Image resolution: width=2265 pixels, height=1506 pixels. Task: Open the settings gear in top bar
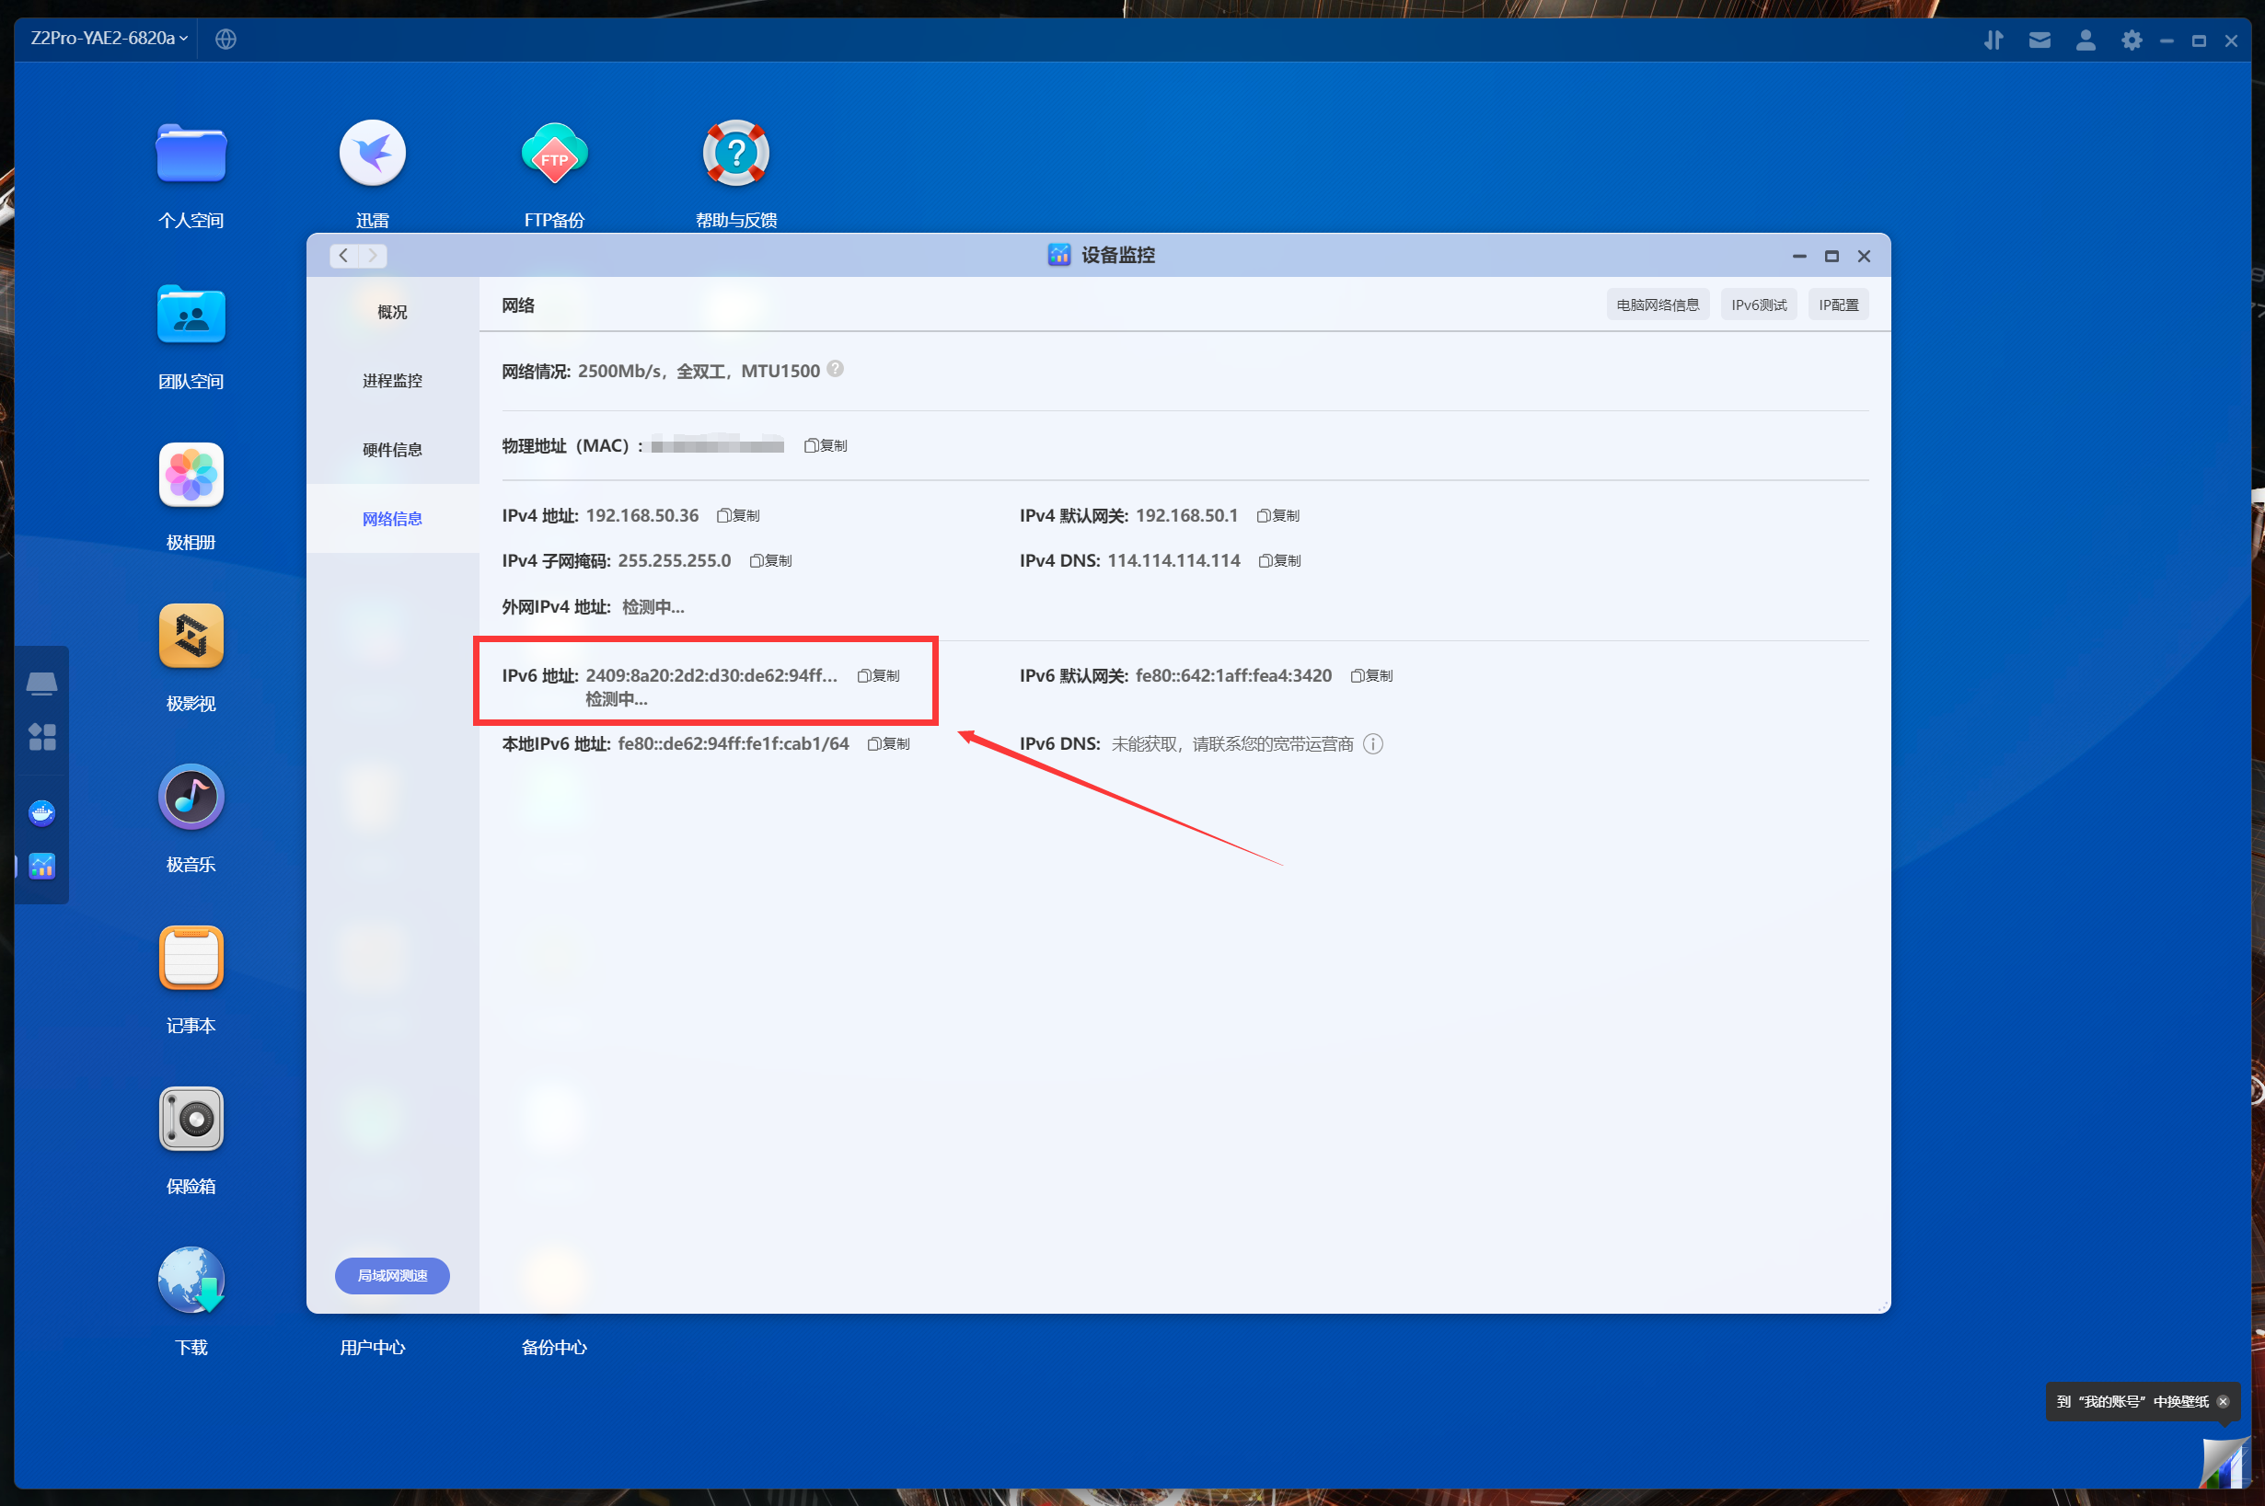pyautogui.click(x=2132, y=40)
